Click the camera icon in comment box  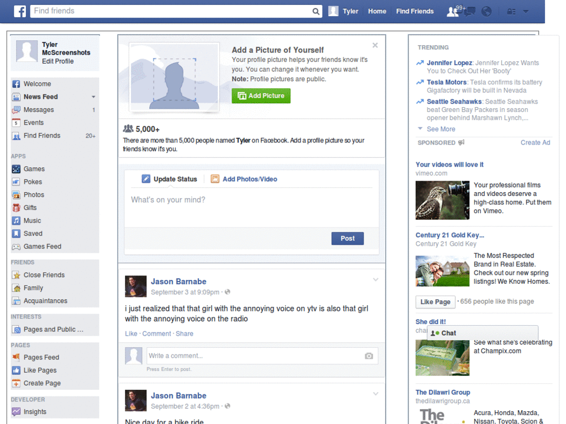[369, 356]
